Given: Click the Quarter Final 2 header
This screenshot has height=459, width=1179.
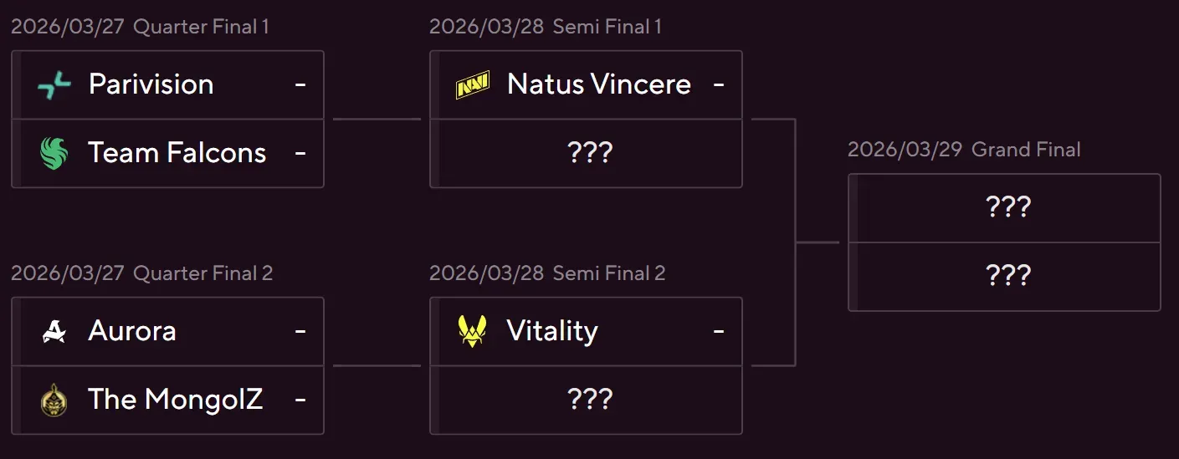Looking at the screenshot, I should tap(203, 273).
